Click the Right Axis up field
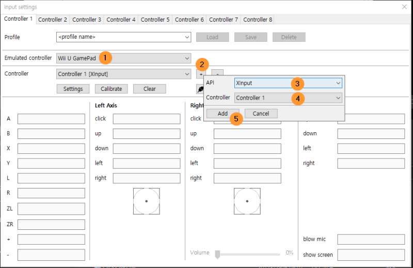This screenshot has width=413, height=268. click(247, 134)
